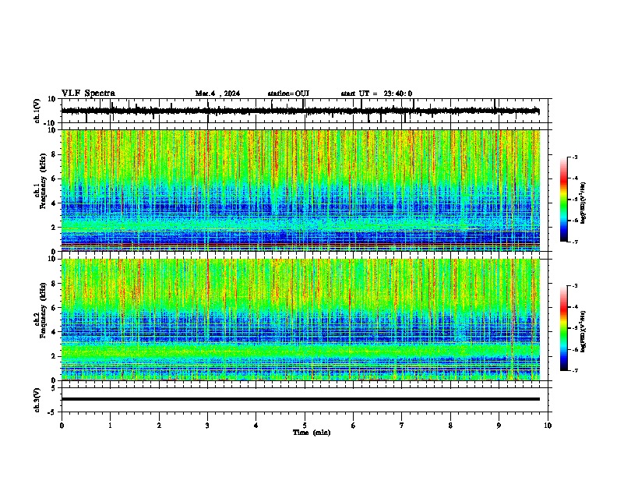Click the ch.2 color bar's log(PSD) unit label

tap(584, 331)
